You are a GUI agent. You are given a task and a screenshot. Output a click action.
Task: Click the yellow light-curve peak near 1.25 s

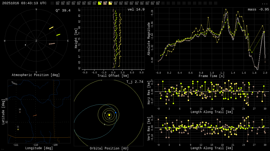[226, 9]
